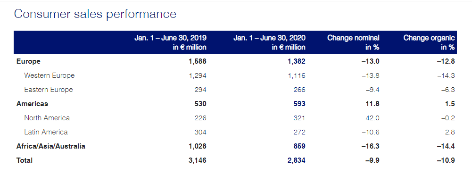
Task: Select Americas 2020 sales value 593
Action: coord(299,104)
